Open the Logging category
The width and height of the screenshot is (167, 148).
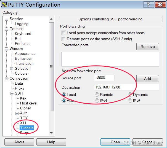tap(22, 24)
